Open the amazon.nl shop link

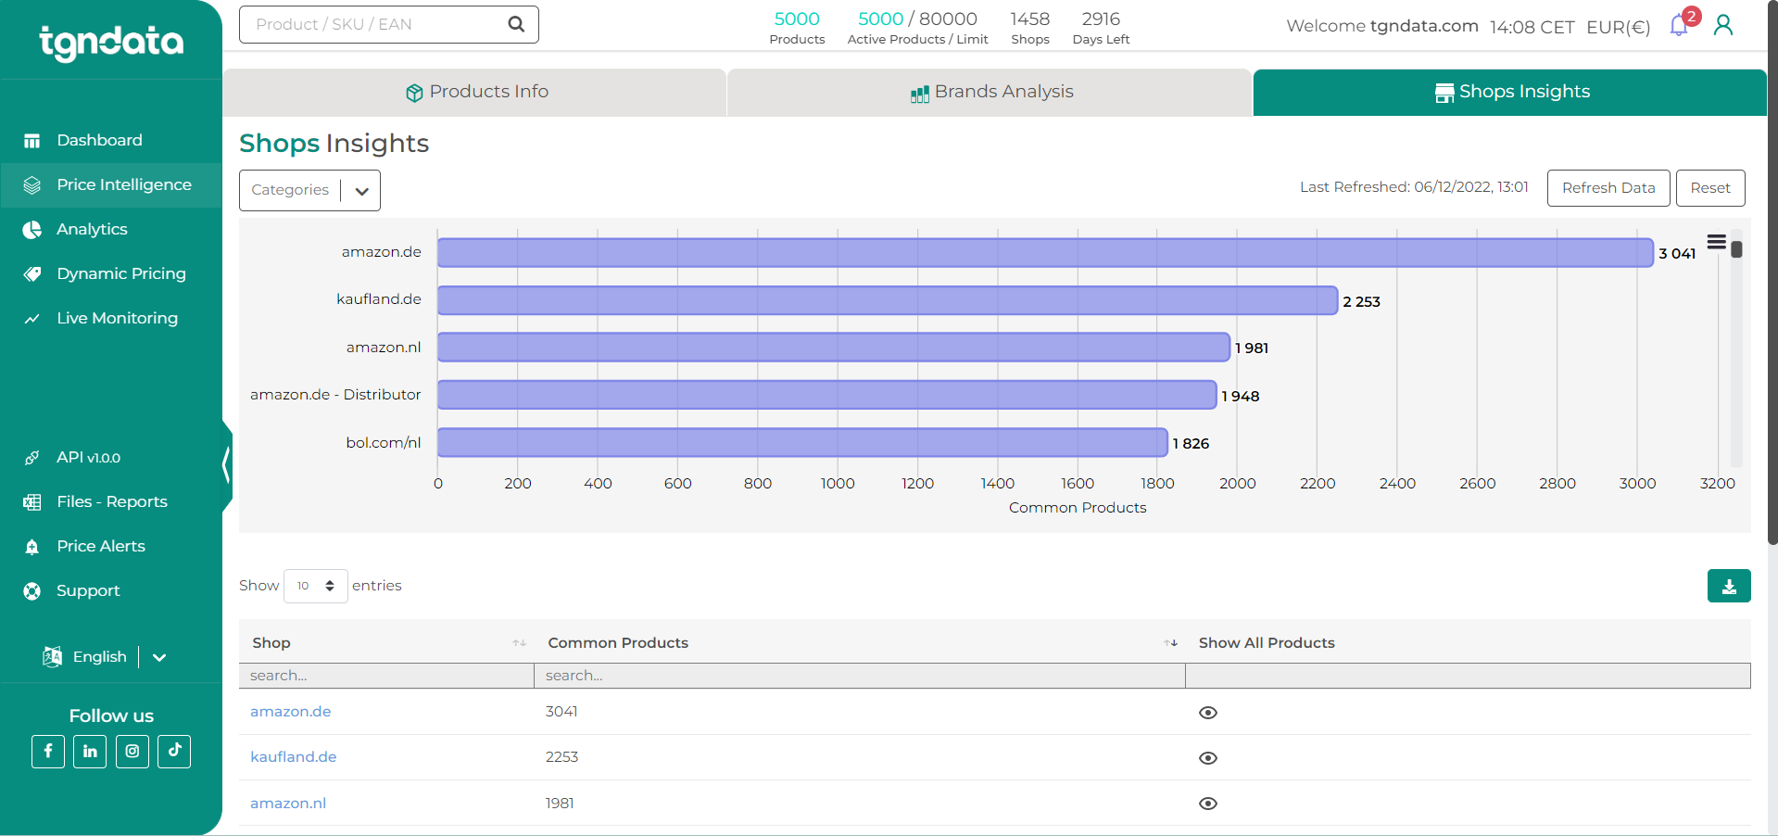tap(288, 804)
